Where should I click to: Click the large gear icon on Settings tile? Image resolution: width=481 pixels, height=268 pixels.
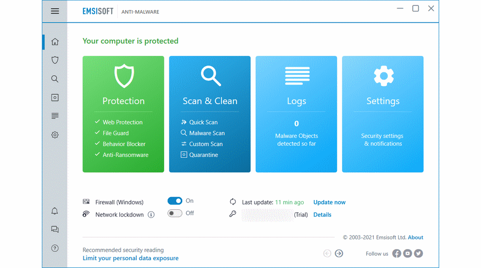click(x=384, y=76)
